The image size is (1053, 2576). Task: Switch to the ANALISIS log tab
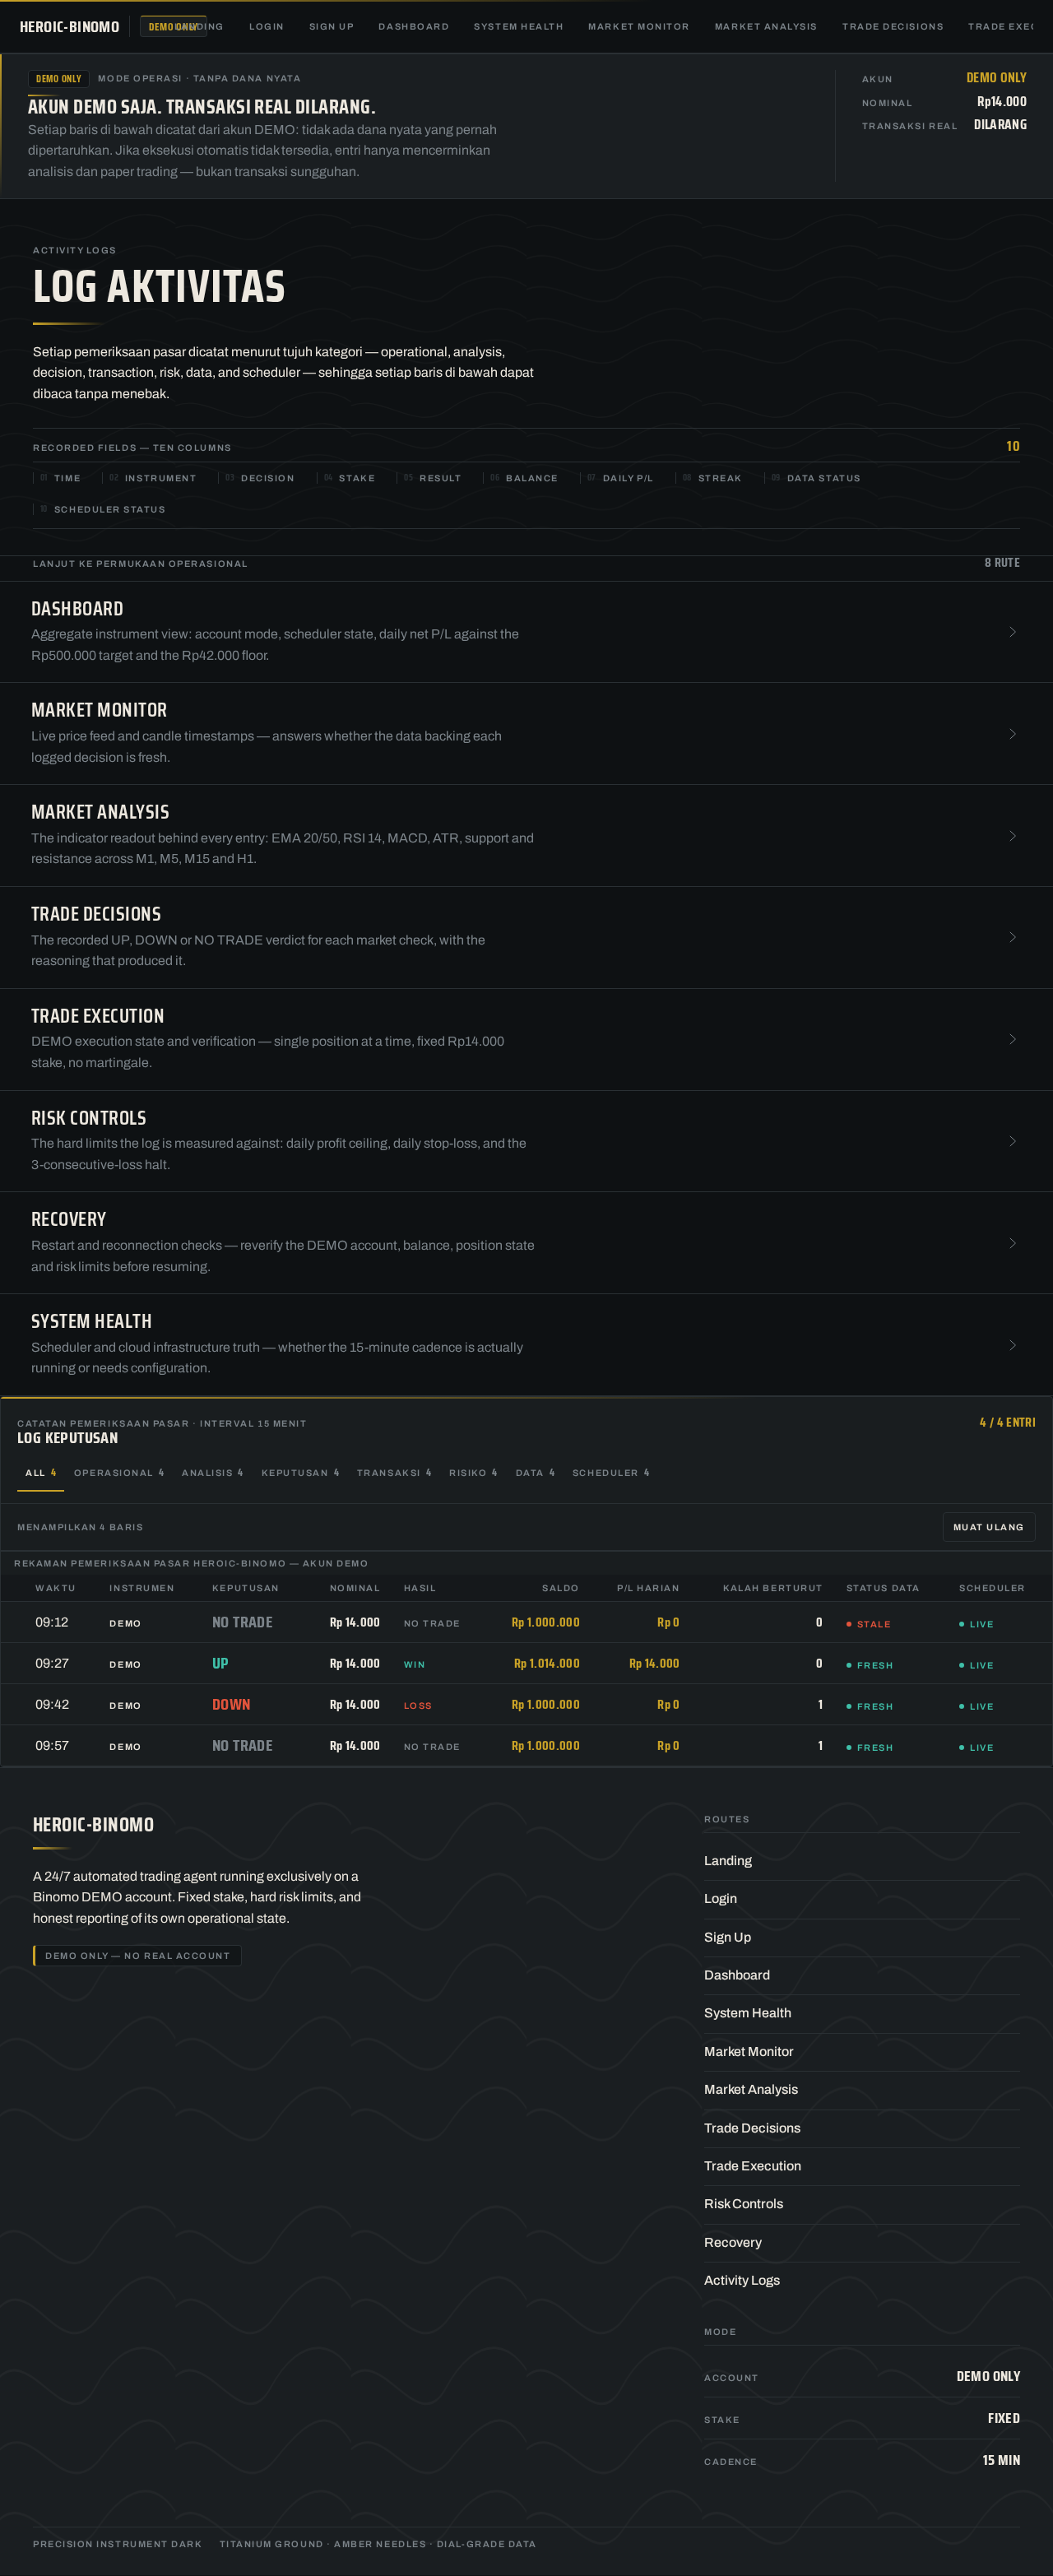[212, 1473]
